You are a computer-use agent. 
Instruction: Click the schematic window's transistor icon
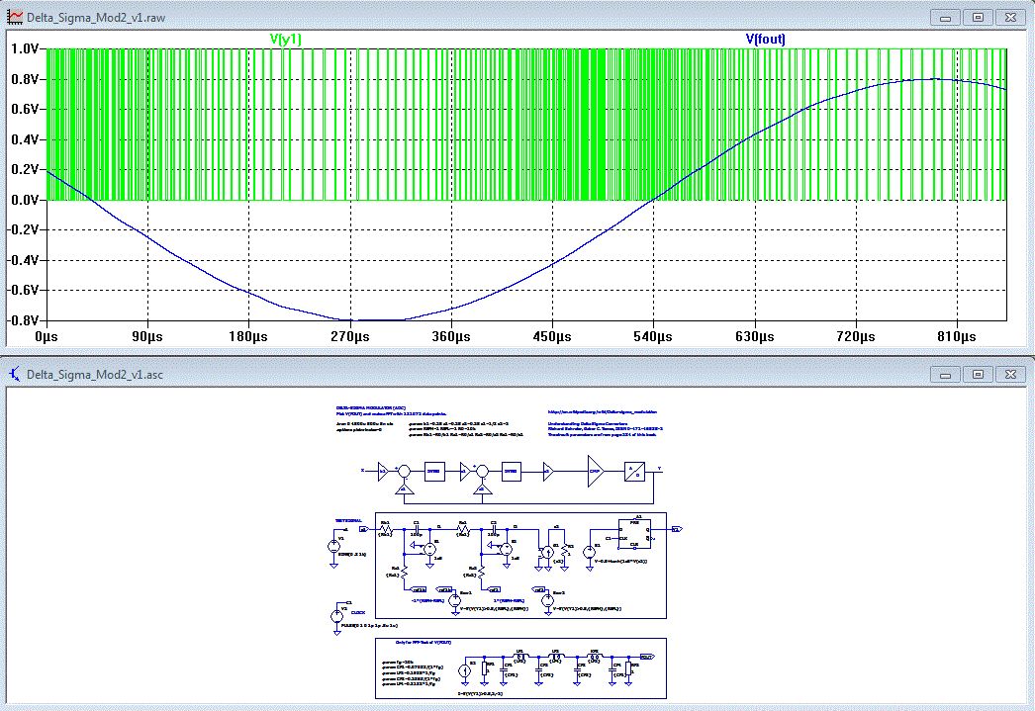click(x=15, y=374)
